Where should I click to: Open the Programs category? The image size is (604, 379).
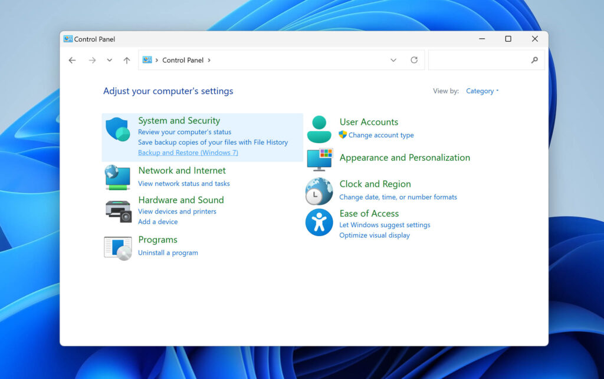pos(158,240)
